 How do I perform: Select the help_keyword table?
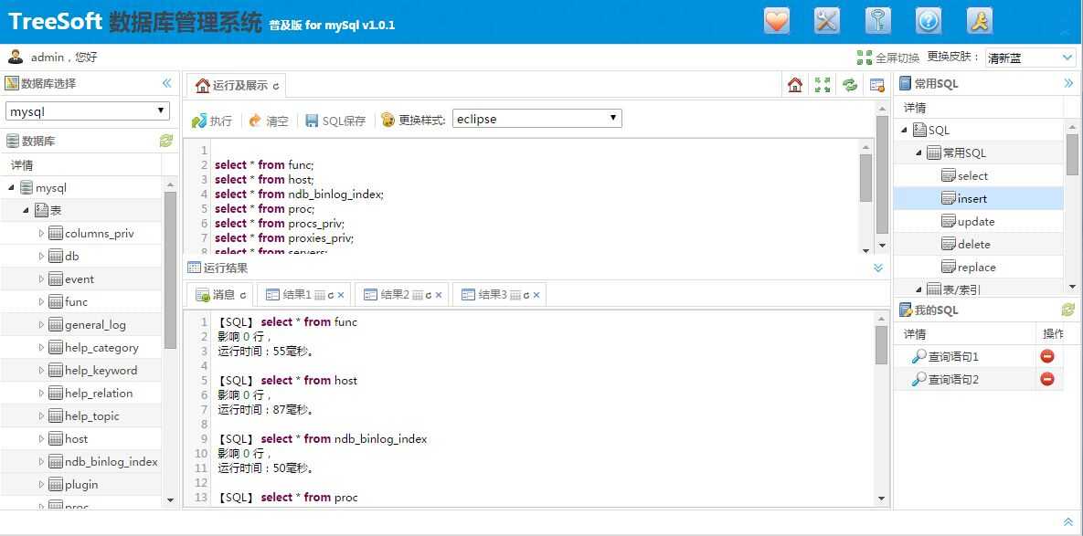[101, 371]
